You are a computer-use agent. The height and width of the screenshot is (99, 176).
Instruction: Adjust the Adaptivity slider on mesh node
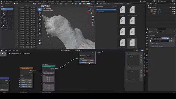87,62
